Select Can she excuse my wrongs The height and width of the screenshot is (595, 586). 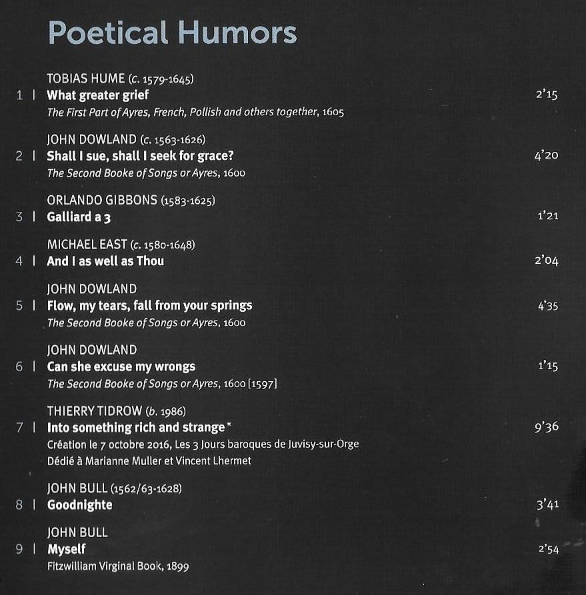pyautogui.click(x=121, y=367)
